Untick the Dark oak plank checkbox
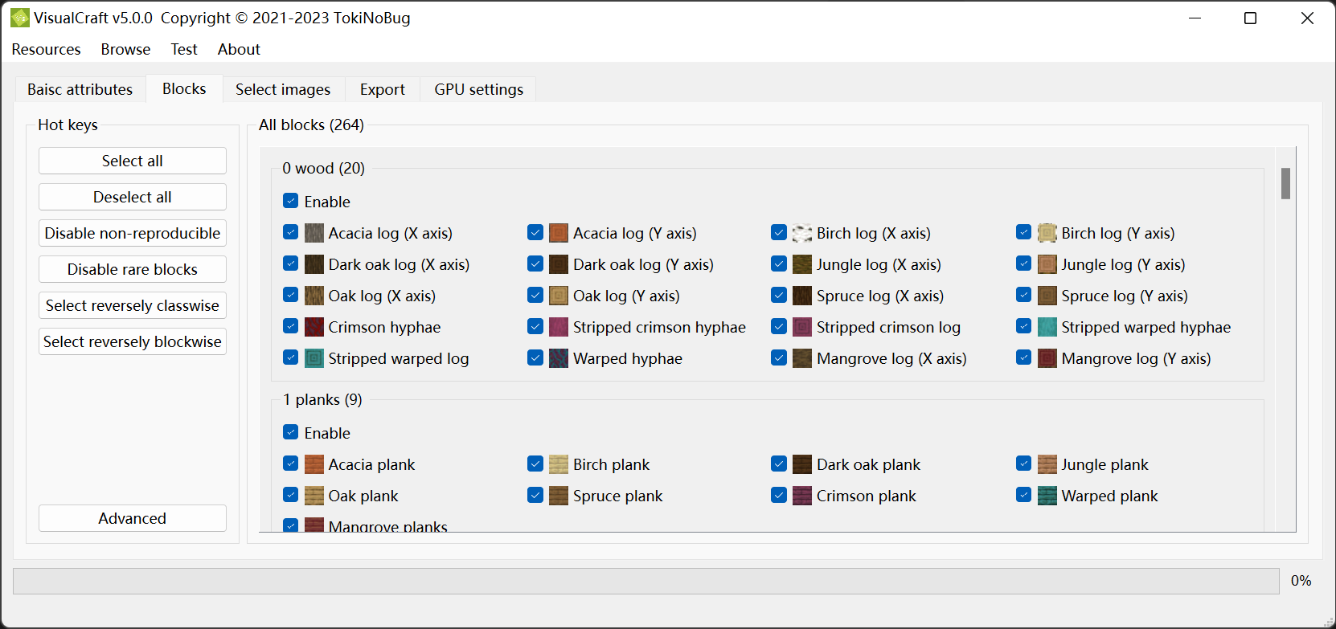Viewport: 1336px width, 629px height. click(779, 464)
